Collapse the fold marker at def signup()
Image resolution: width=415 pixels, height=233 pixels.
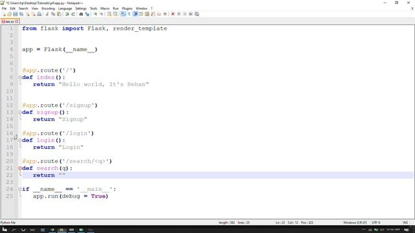click(20, 112)
